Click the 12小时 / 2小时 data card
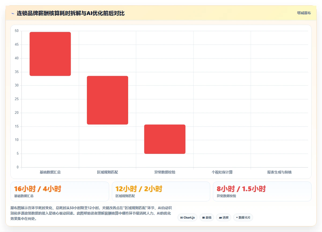This screenshot has width=322, height=232. [x=161, y=191]
